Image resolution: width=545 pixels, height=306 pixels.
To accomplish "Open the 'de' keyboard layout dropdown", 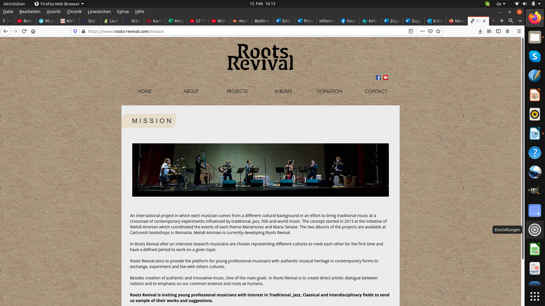I will coord(501,4).
